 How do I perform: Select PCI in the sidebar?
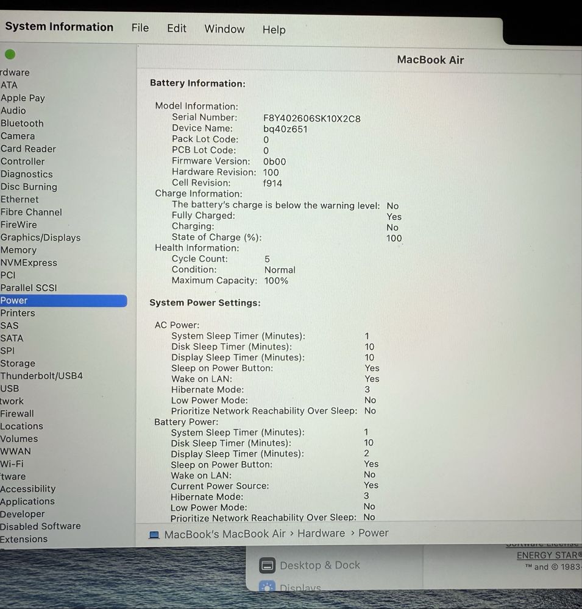coord(8,275)
